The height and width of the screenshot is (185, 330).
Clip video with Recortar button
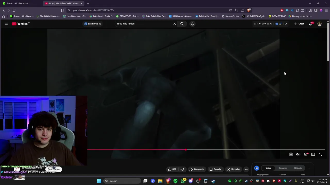coord(233,169)
